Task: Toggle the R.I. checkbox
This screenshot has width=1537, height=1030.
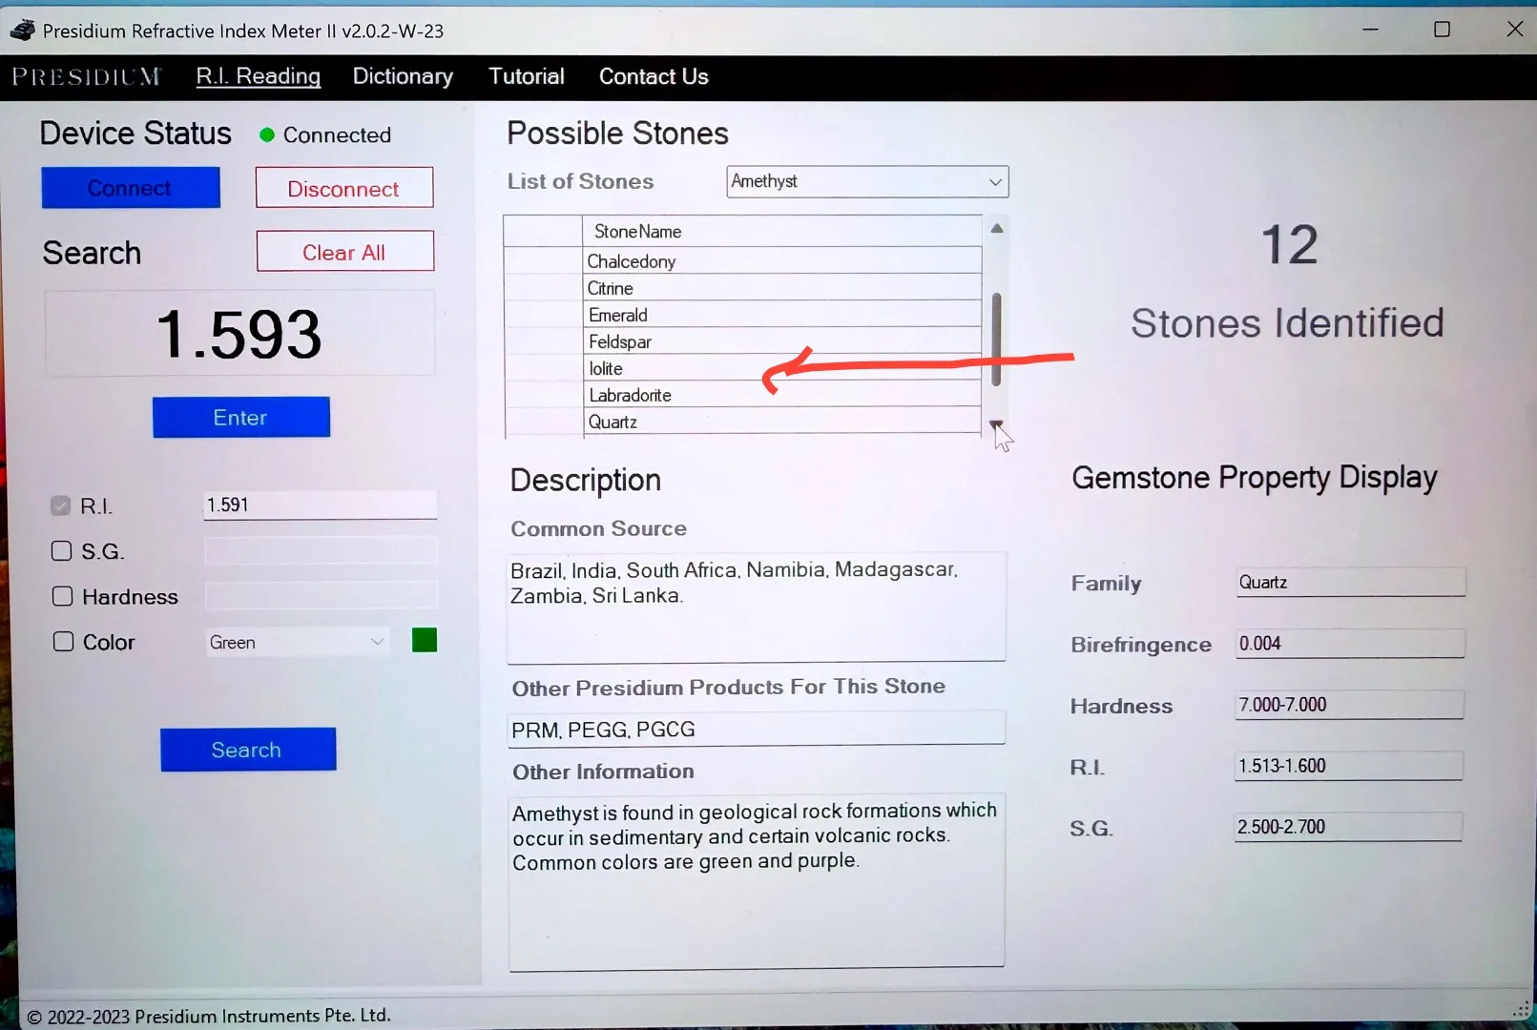Action: (61, 505)
